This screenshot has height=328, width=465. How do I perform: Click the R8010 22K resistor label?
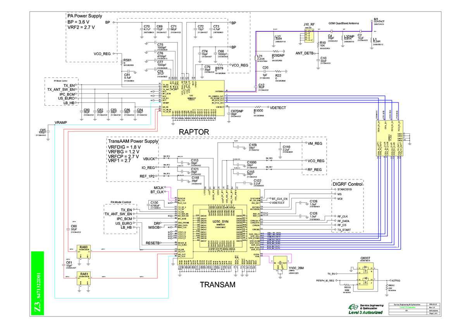[391, 287]
